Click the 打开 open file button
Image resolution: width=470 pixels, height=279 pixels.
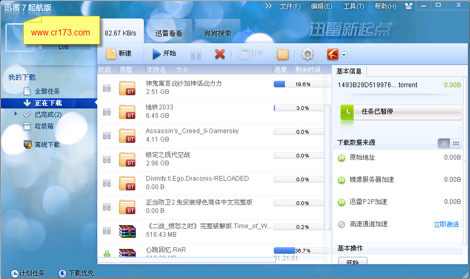click(x=252, y=54)
